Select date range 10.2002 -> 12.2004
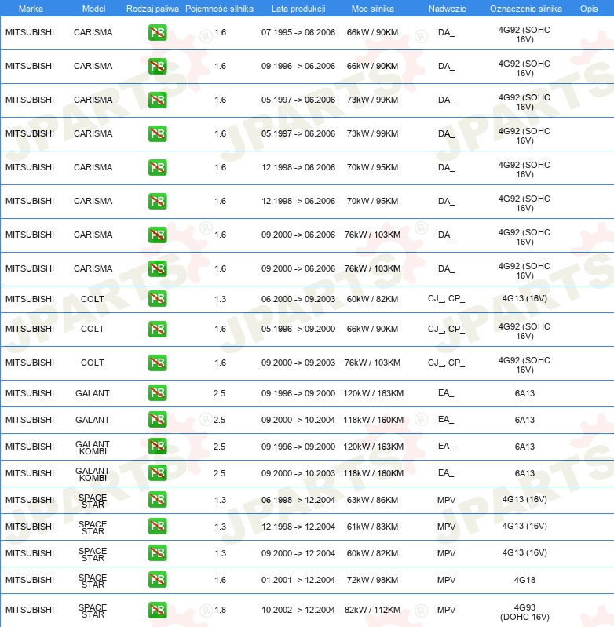This screenshot has width=614, height=627. [x=298, y=610]
